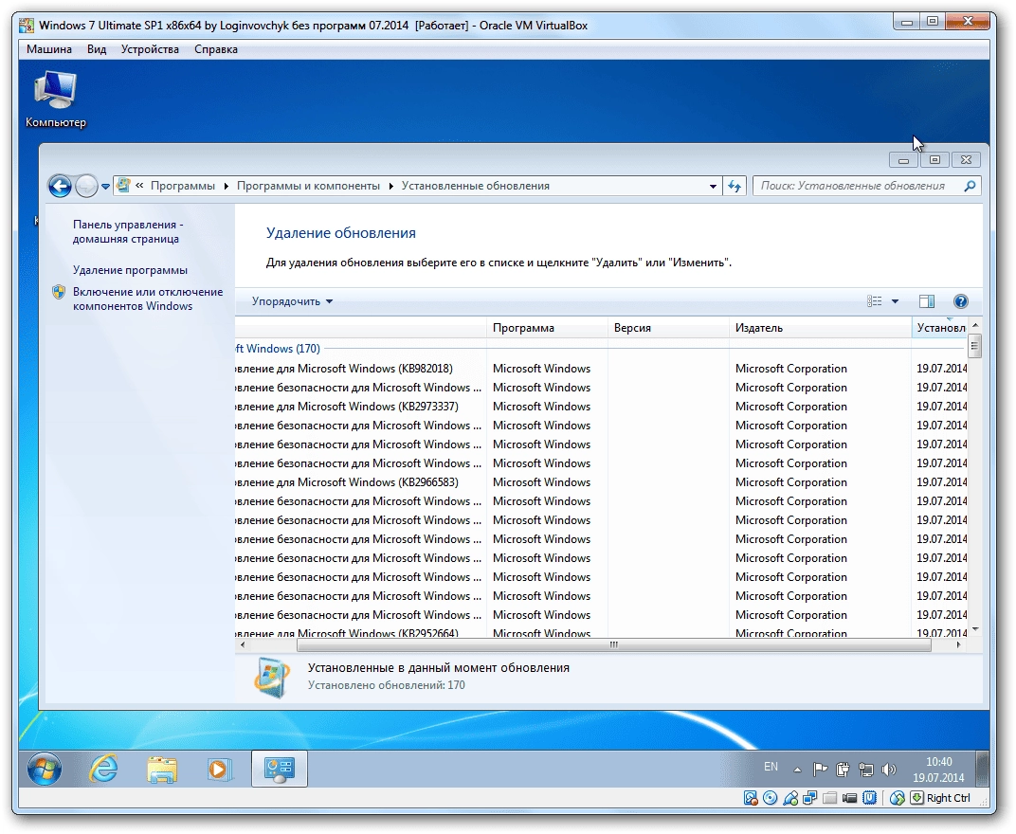
Task: Sort by the Издатель column header
Action: 821,328
